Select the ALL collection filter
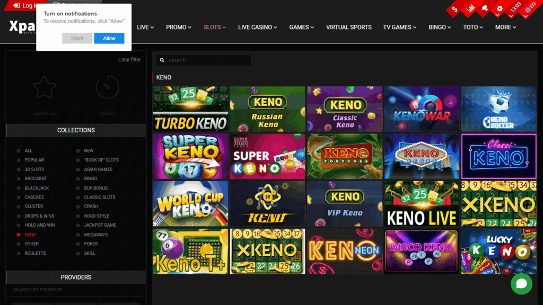 28,151
